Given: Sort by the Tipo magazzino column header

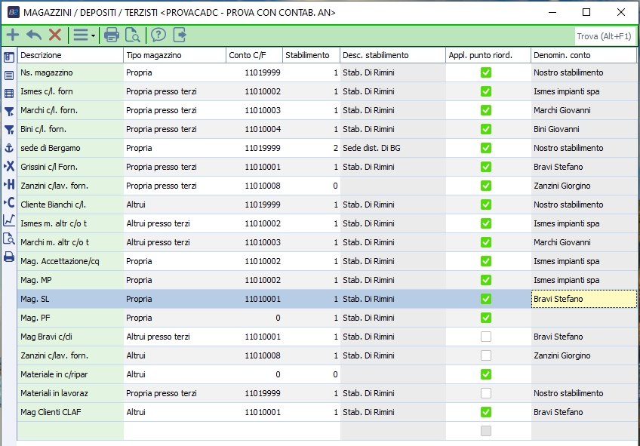Looking at the screenshot, I should click(x=174, y=55).
